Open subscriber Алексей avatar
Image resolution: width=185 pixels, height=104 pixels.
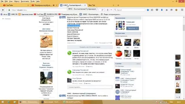[x=137, y=42]
